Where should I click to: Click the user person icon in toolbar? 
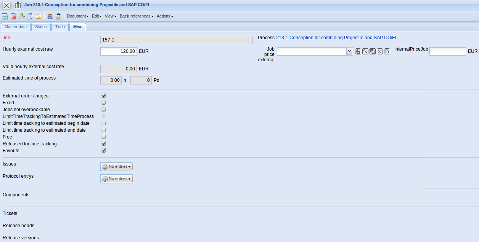50,16
